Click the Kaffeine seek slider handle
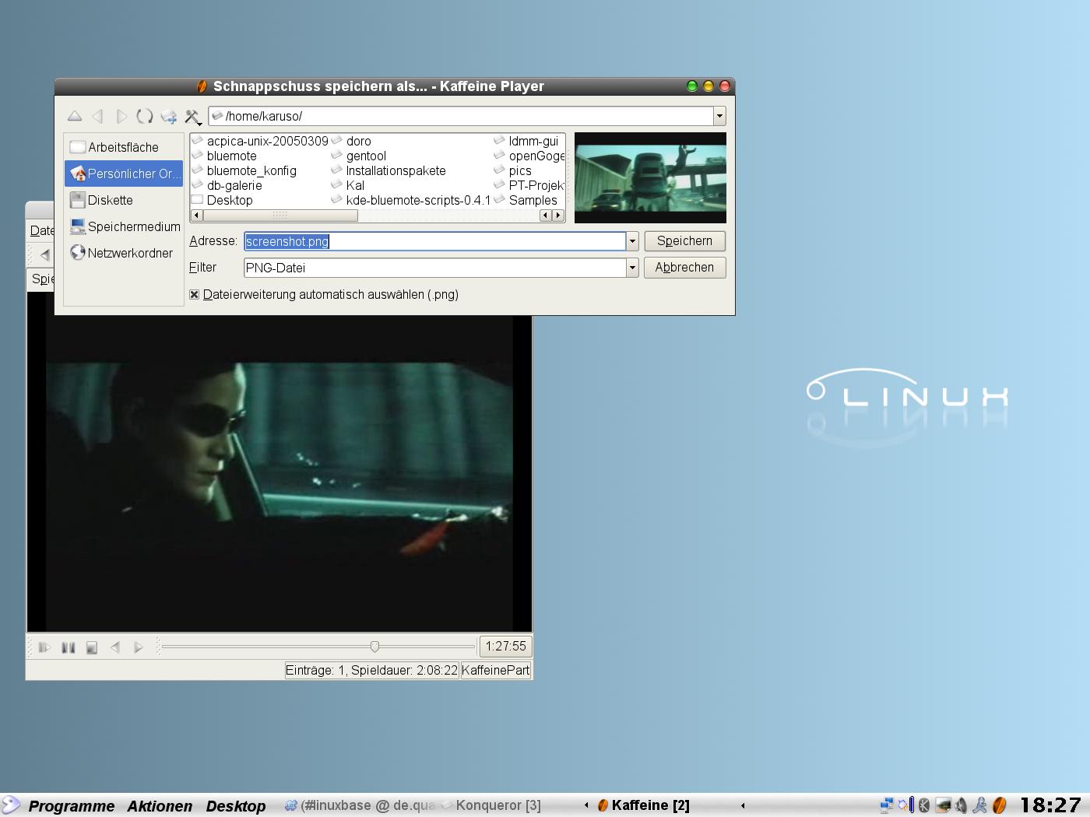 pyautogui.click(x=374, y=647)
